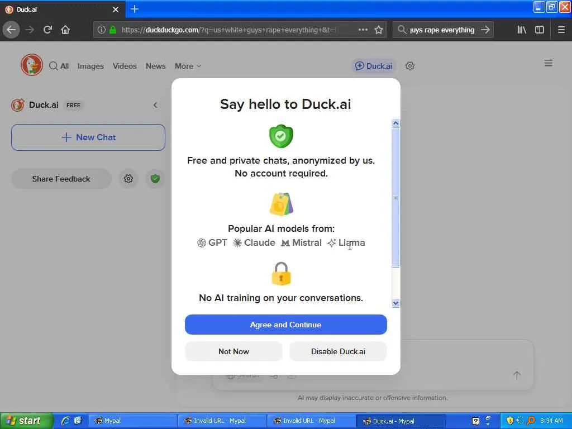Switch to Mypal taskbar window

pyautogui.click(x=132, y=421)
